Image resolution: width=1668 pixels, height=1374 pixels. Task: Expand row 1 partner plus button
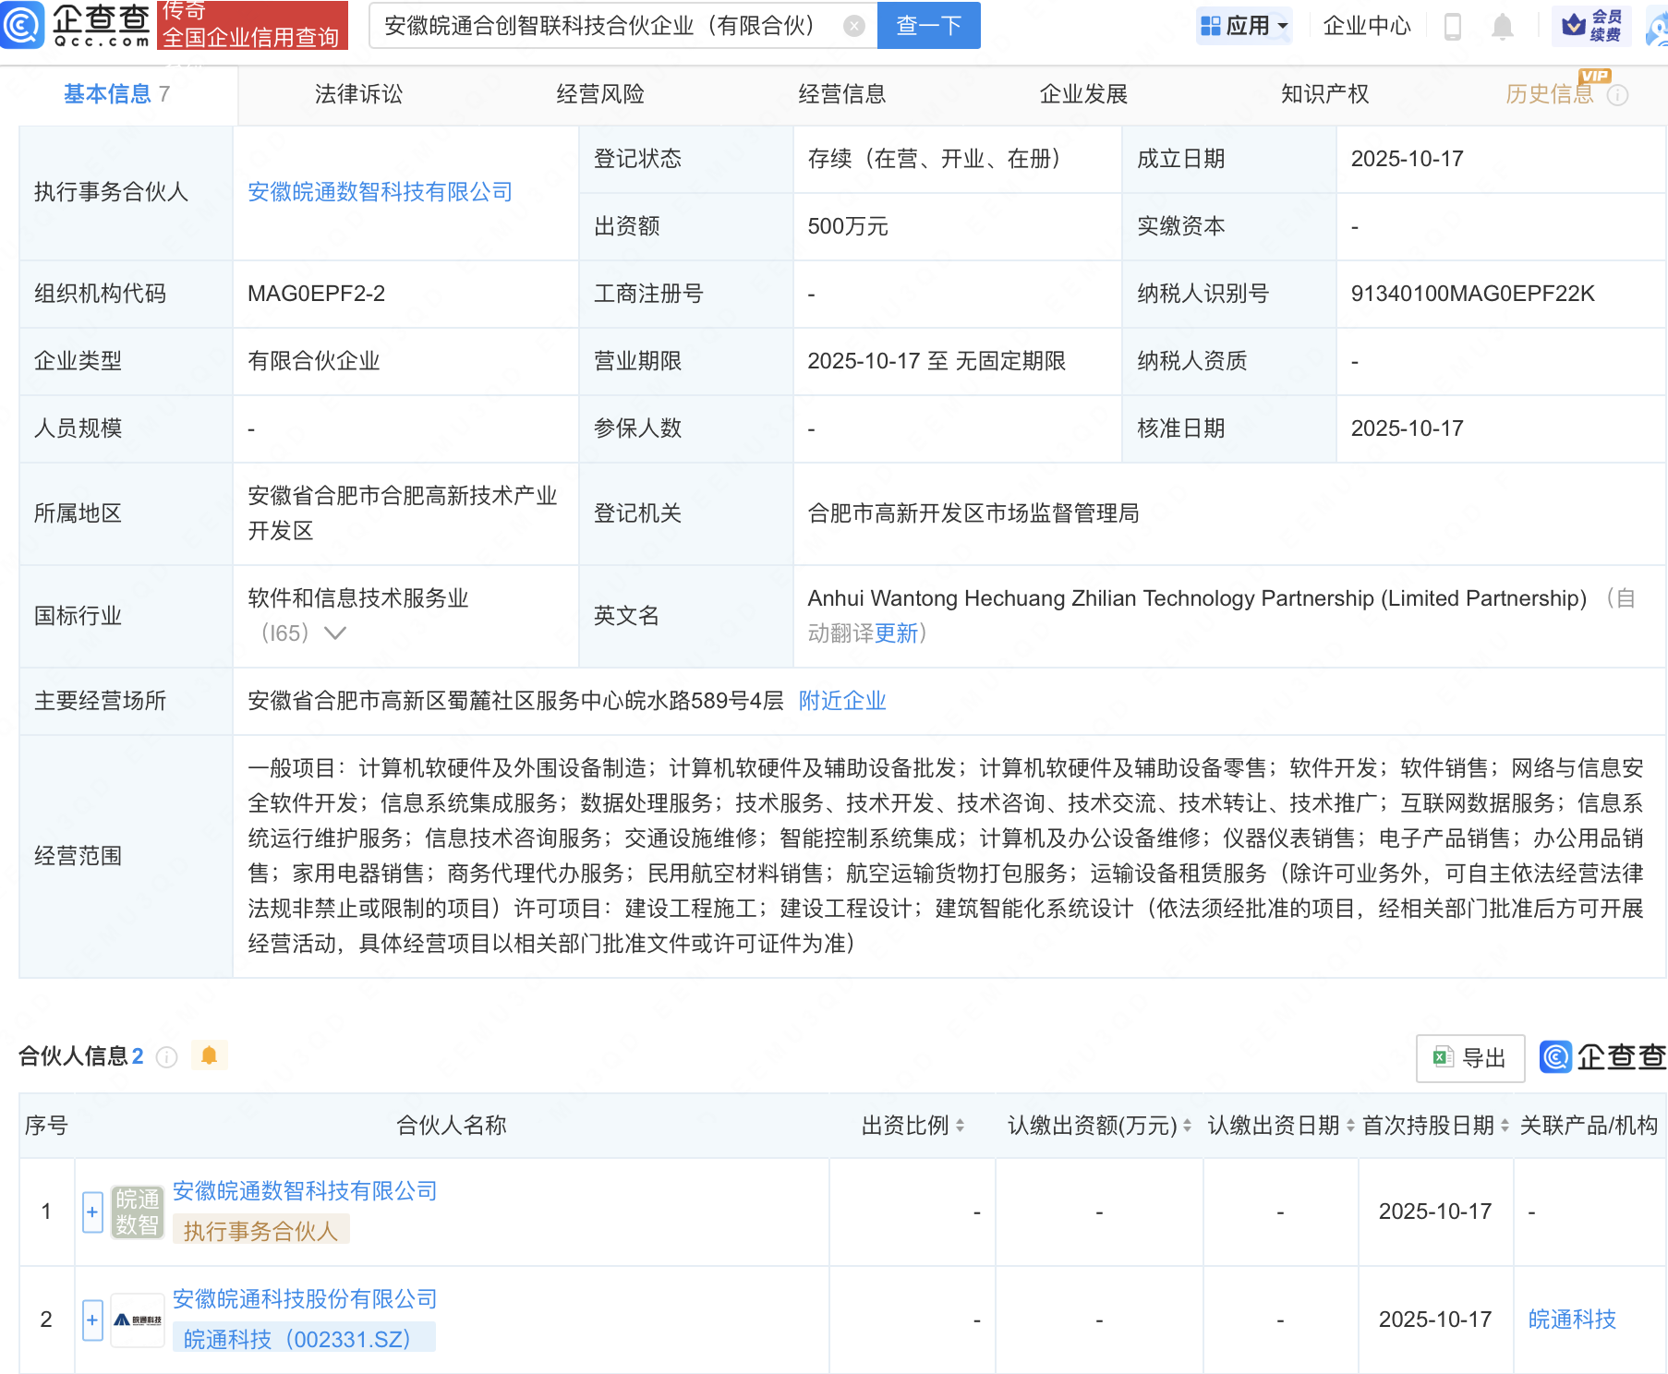coord(92,1212)
